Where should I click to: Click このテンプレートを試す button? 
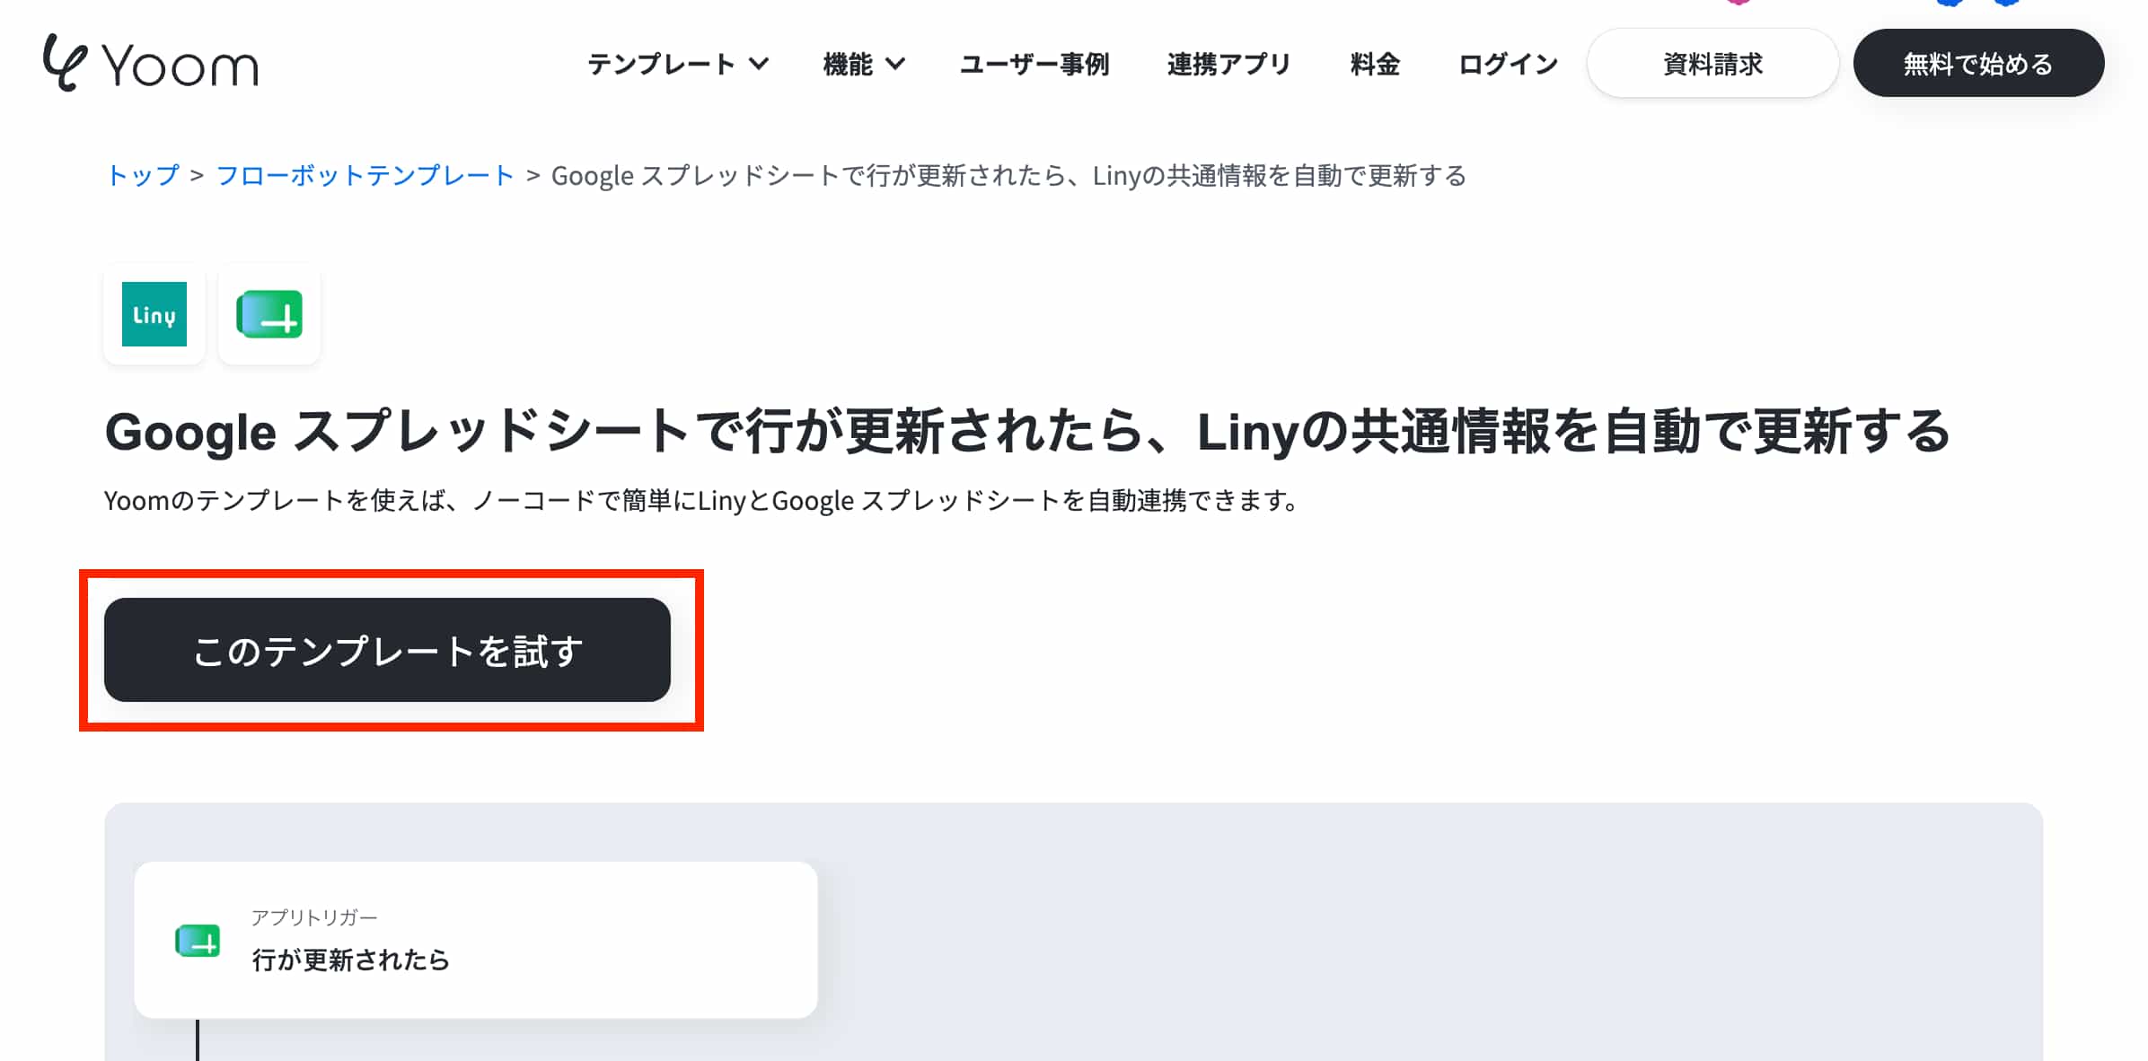(387, 650)
